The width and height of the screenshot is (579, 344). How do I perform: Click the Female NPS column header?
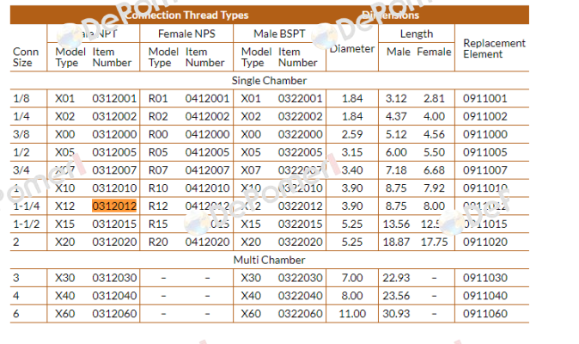pyautogui.click(x=186, y=34)
